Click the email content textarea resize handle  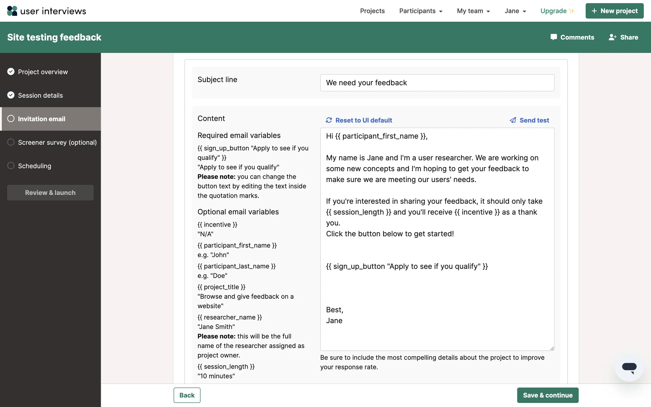click(552, 348)
